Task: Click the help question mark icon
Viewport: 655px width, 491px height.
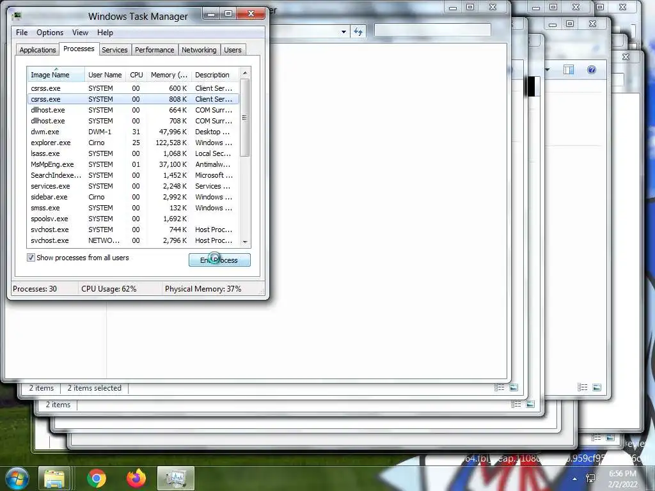Action: (x=592, y=70)
